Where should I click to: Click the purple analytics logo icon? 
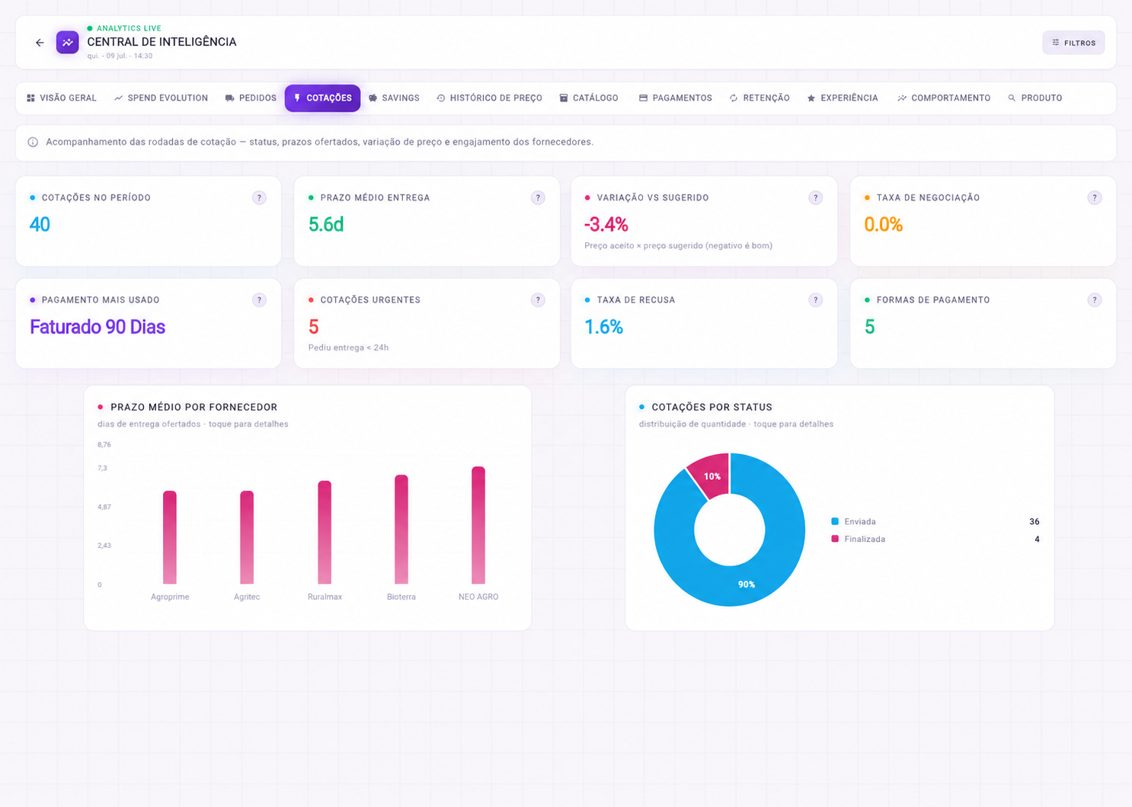[68, 43]
